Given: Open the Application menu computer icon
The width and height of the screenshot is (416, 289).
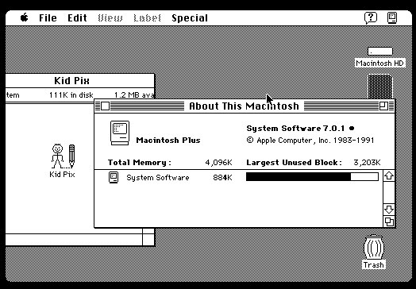Looking at the screenshot, I should 392,18.
